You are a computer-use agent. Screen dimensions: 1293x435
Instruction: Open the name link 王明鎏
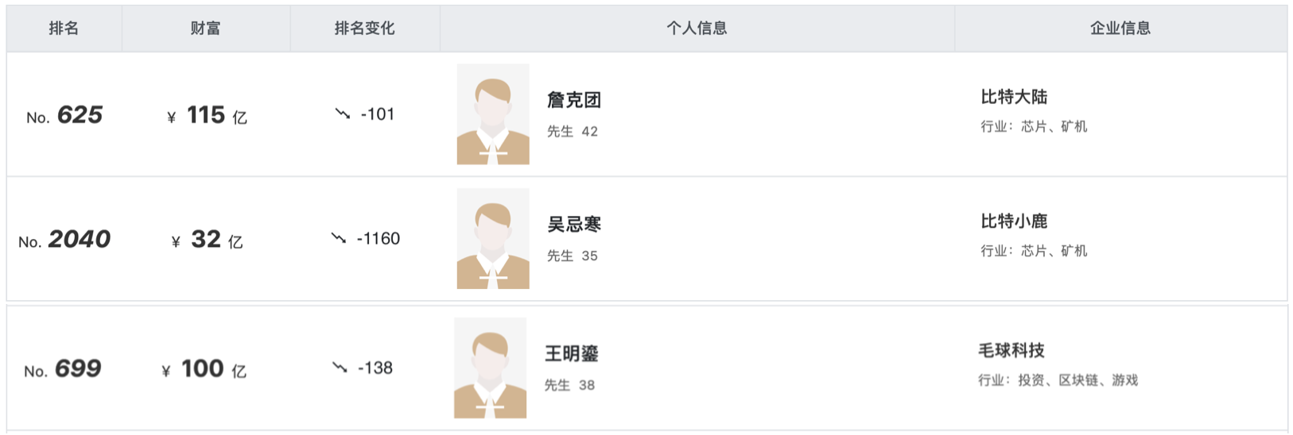(571, 354)
